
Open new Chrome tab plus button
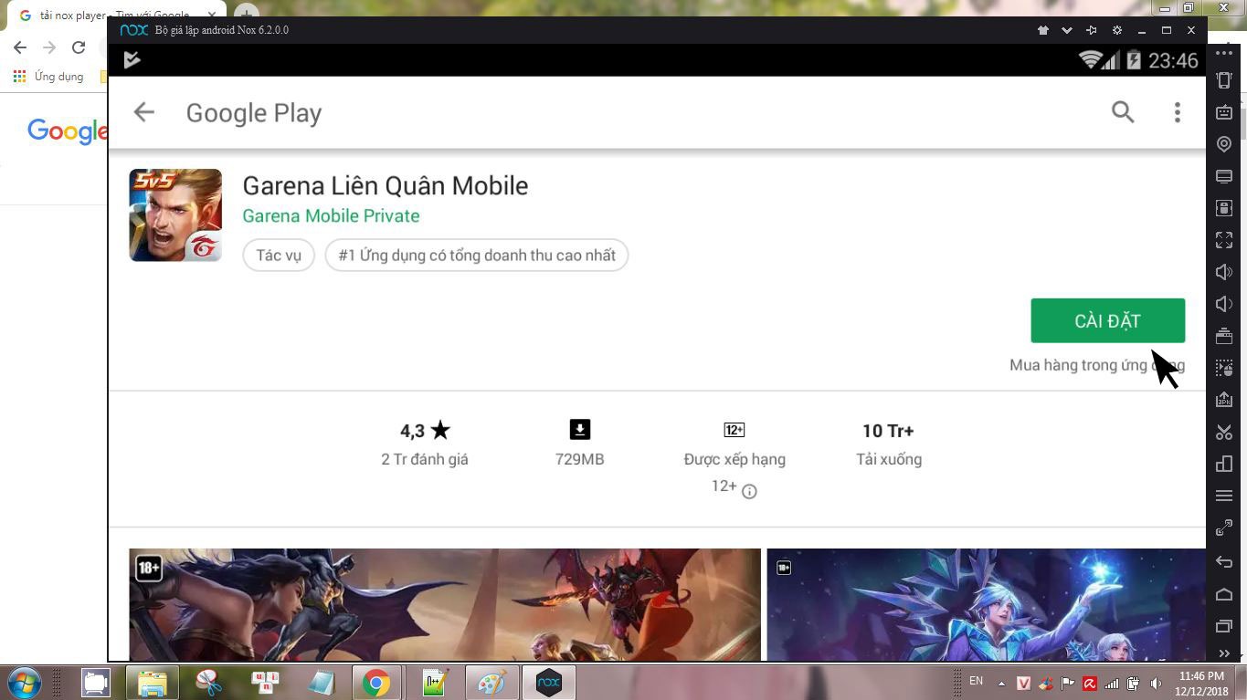coord(245,13)
